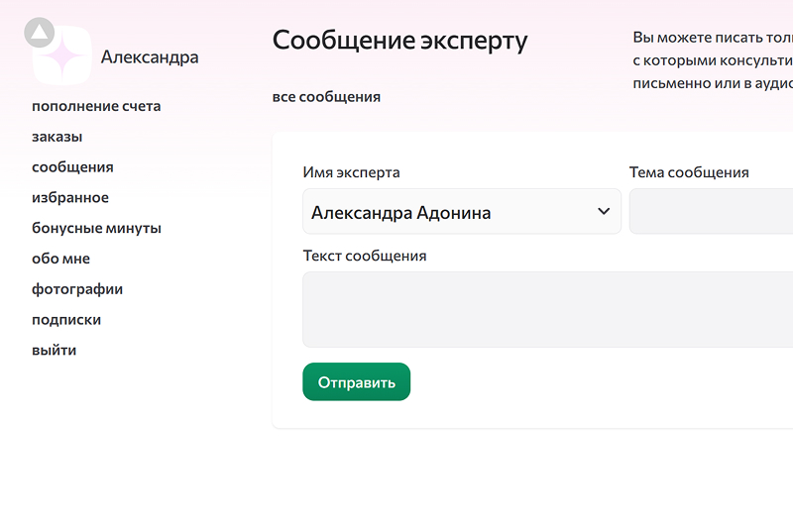The width and height of the screenshot is (793, 525).
Task: Click the Сообщение эксперту page heading
Action: click(399, 41)
